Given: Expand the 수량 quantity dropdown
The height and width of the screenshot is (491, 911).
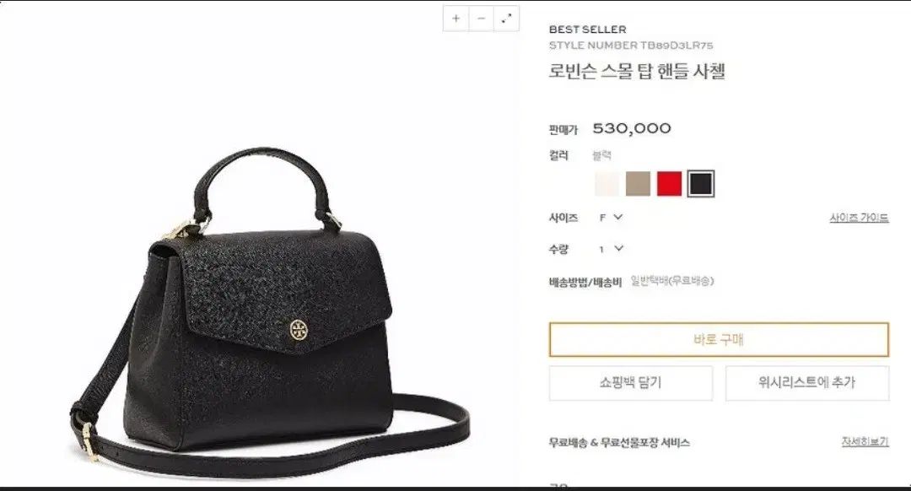Looking at the screenshot, I should click(x=611, y=249).
